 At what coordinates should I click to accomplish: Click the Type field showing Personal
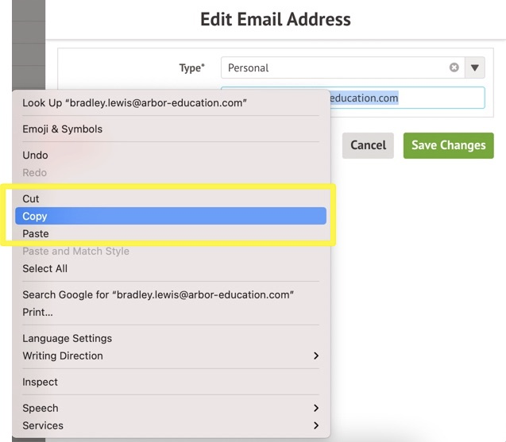pos(334,68)
